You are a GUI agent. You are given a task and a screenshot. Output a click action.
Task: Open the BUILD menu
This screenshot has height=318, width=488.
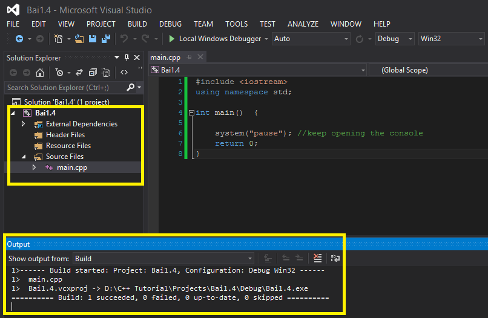[137, 24]
